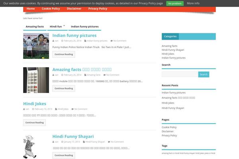Image resolution: width=239 pixels, height=159 pixels.
Task: Open Cookie Policy in red navigation bar
Action: [x=51, y=9]
